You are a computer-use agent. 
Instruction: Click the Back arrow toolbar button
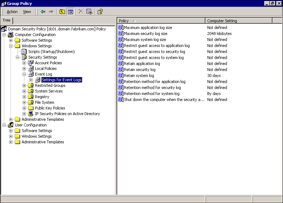43,12
